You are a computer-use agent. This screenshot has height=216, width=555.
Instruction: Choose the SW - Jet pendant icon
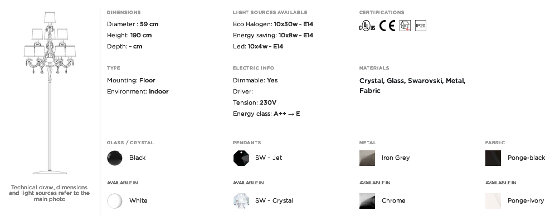pyautogui.click(x=241, y=158)
